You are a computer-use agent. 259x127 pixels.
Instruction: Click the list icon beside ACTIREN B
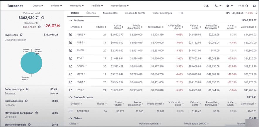tap(71, 111)
